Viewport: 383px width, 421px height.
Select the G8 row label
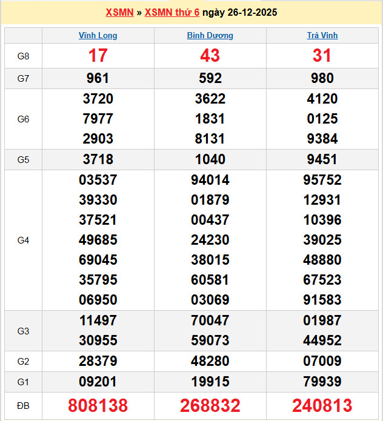23,56
